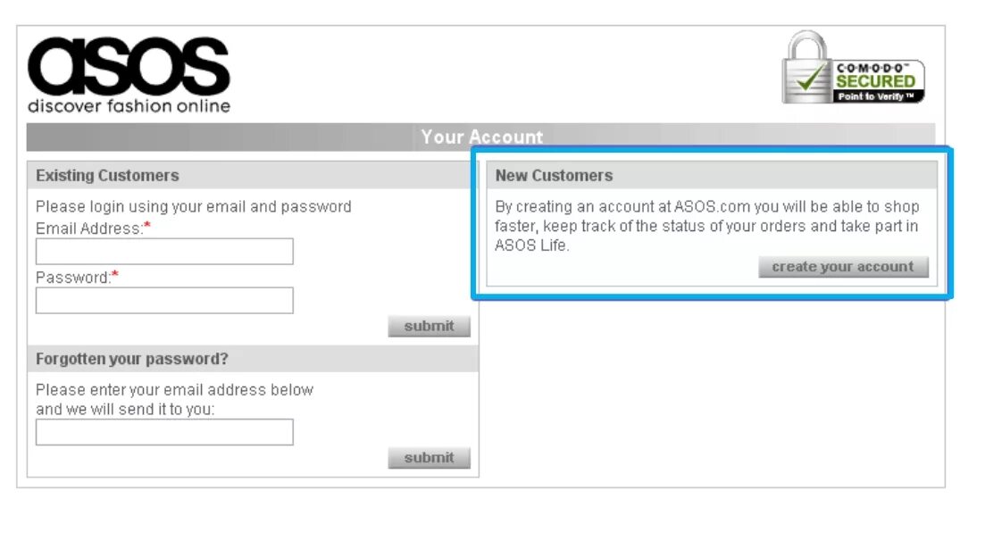Select the Email Address input field
985x557 pixels.
pos(163,251)
